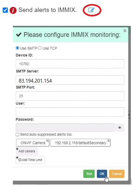Remove the 192.168.2.118/defaultSecondary tag with its X
The width and height of the screenshot is (133, 187).
point(108,141)
